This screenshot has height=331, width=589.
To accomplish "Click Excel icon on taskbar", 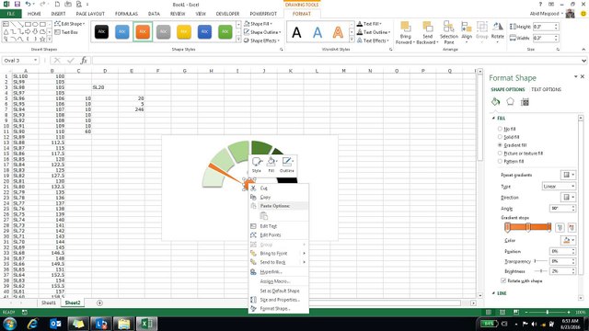I will [146, 324].
